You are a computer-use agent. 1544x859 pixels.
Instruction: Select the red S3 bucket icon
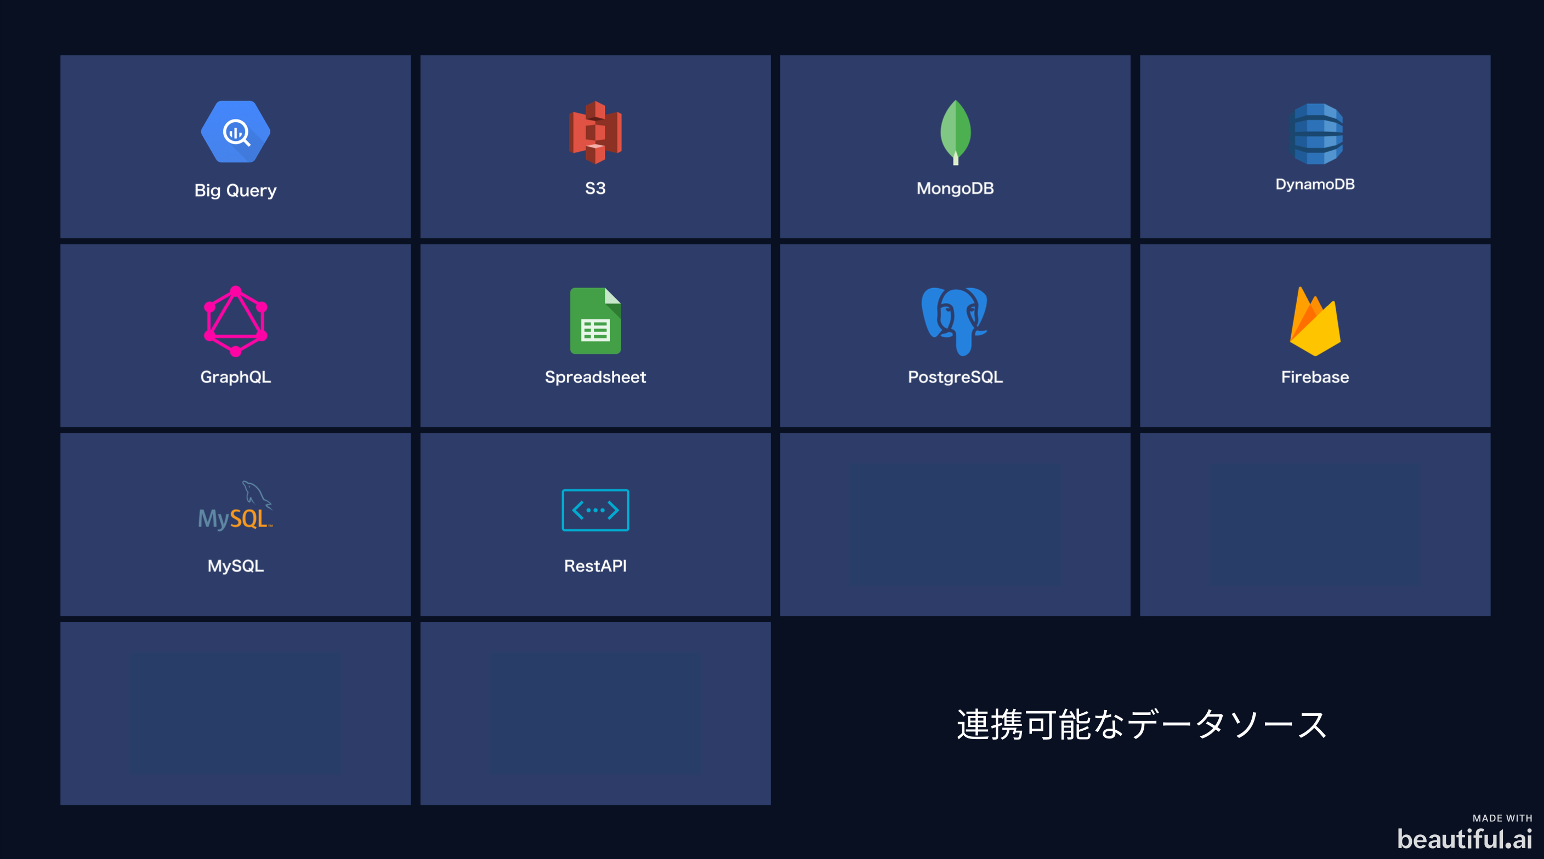[594, 132]
